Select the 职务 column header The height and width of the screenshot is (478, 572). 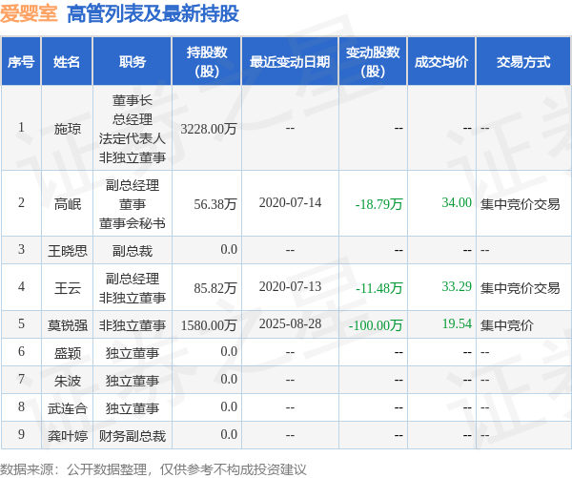(x=133, y=61)
